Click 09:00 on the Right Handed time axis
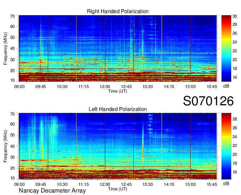The height and width of the screenshot is (195, 241). click(19, 87)
